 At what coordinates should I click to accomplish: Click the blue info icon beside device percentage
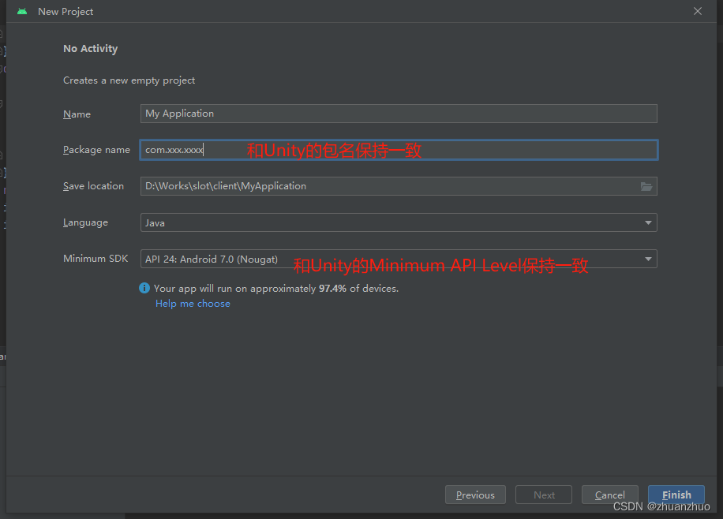click(x=144, y=288)
